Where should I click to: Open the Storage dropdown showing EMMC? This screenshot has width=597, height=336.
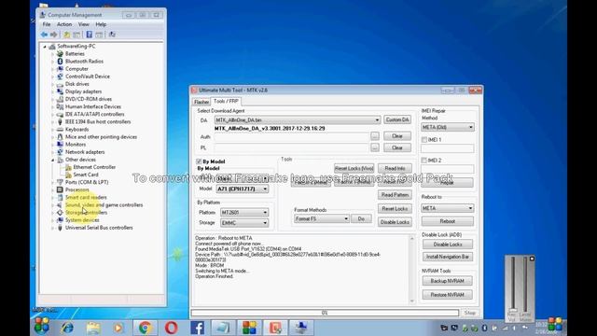[265, 223]
